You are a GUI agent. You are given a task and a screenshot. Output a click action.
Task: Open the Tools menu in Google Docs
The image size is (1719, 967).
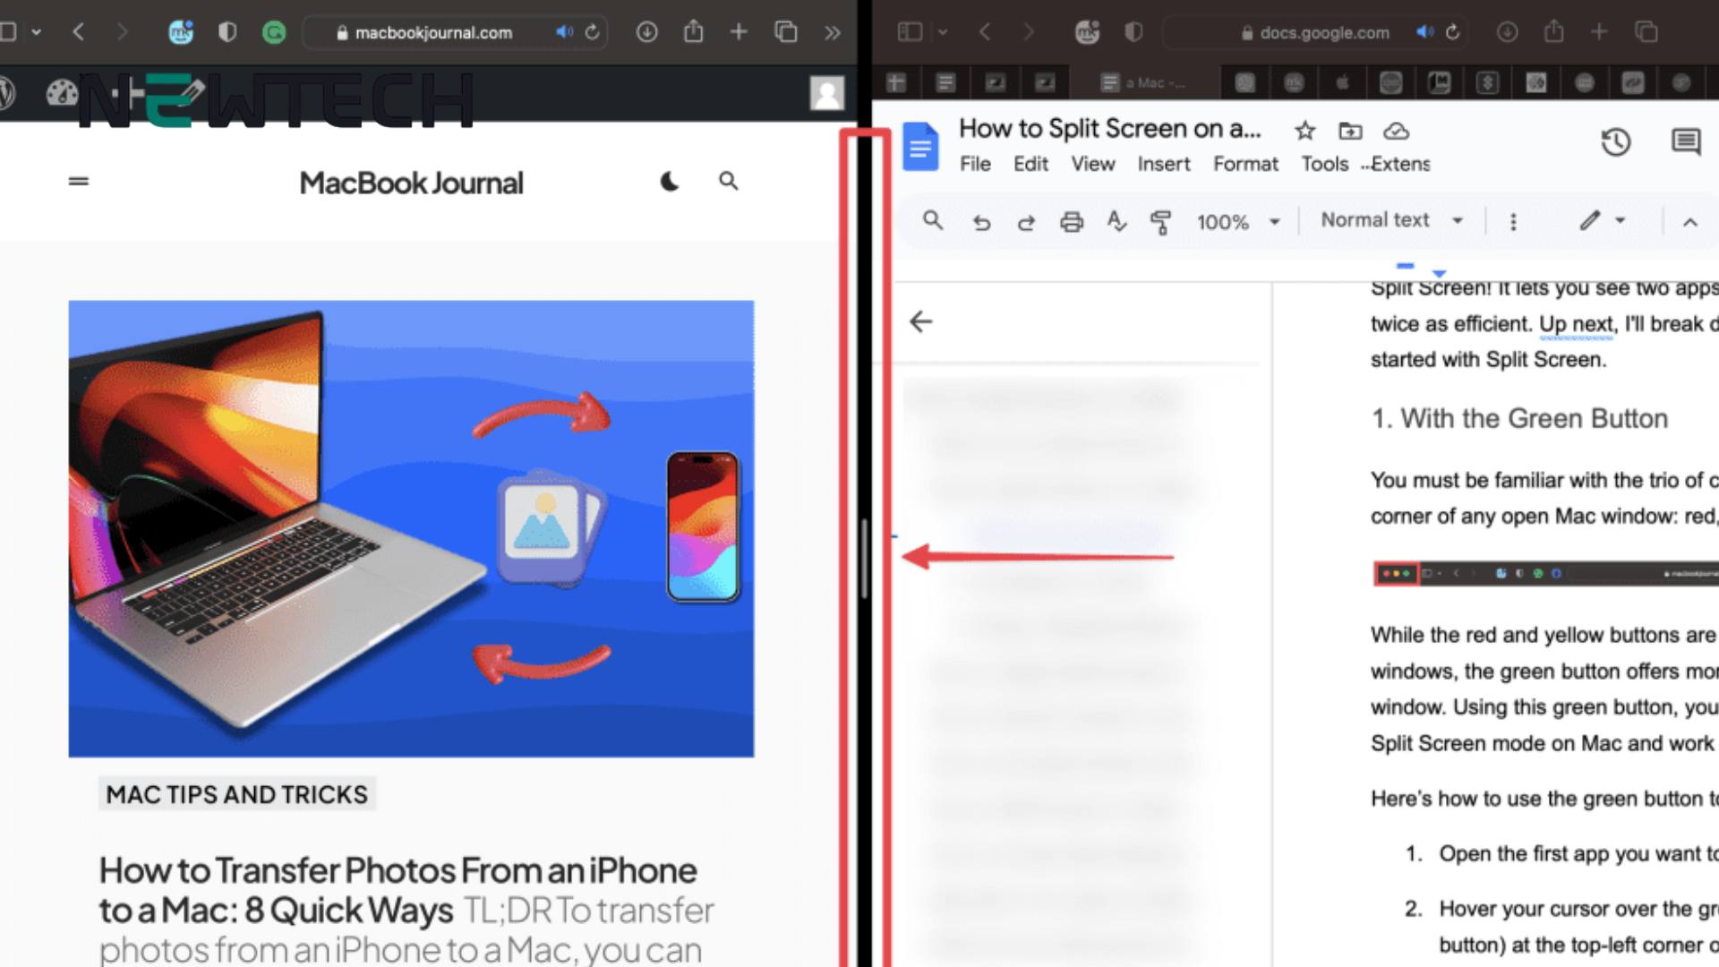[x=1324, y=164]
